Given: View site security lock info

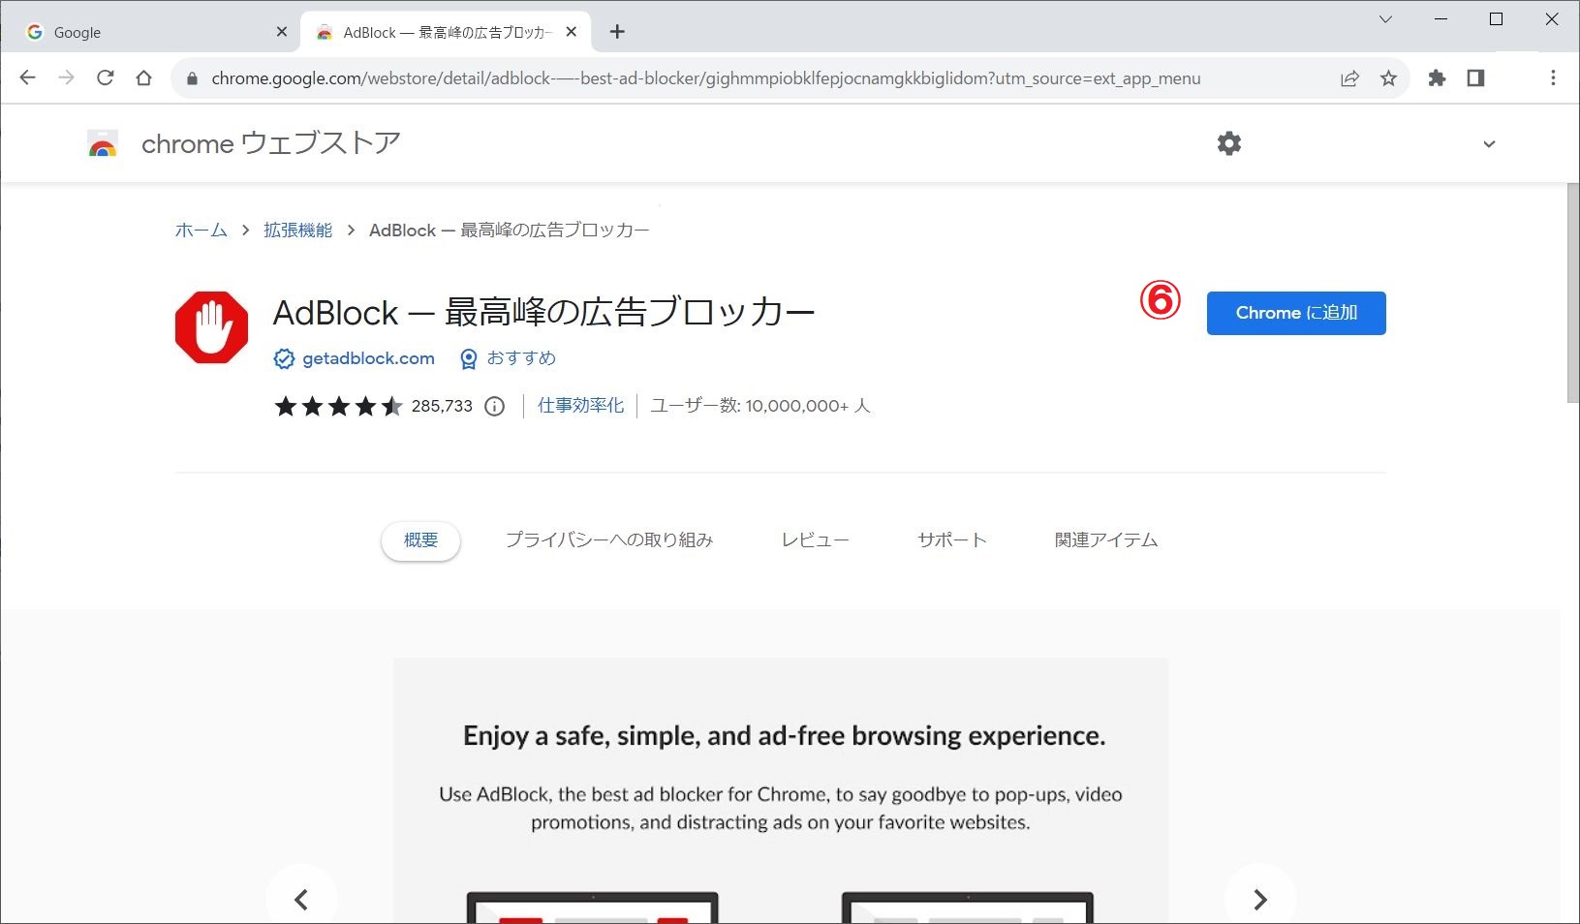Looking at the screenshot, I should (x=192, y=78).
